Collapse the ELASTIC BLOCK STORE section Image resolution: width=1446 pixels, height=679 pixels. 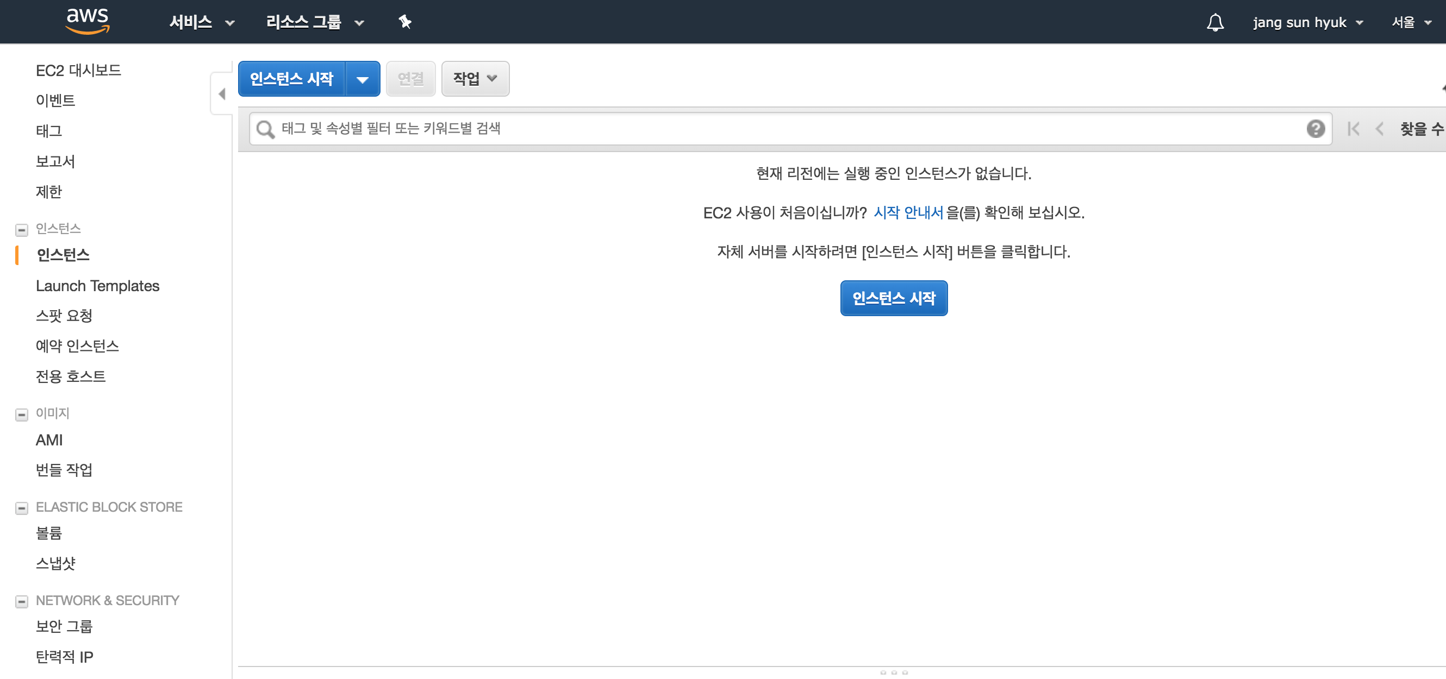[22, 507]
